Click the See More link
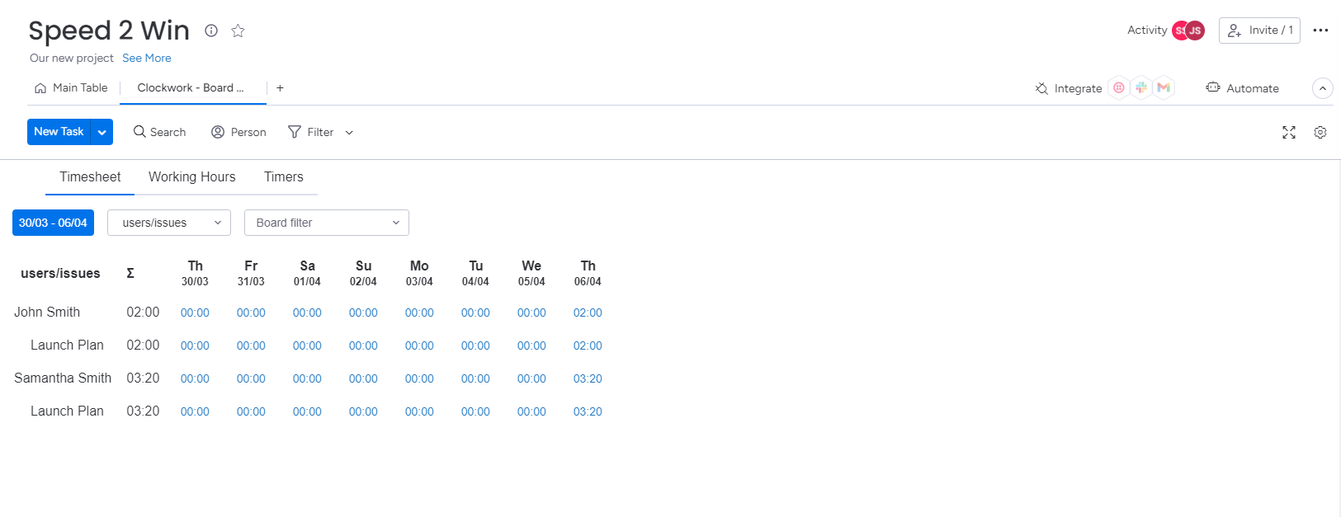This screenshot has width=1341, height=517. (x=147, y=58)
